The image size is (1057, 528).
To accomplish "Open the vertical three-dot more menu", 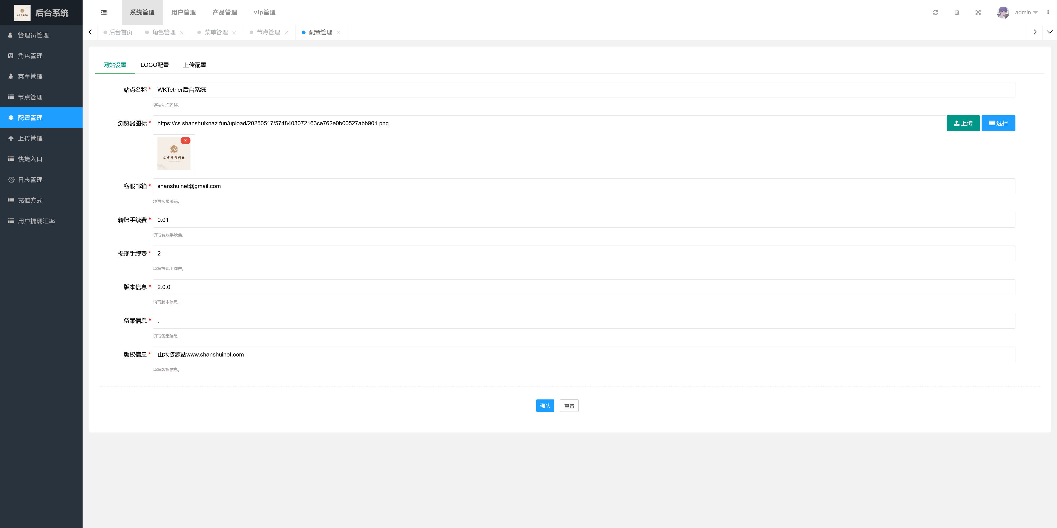I will [x=1048, y=12].
